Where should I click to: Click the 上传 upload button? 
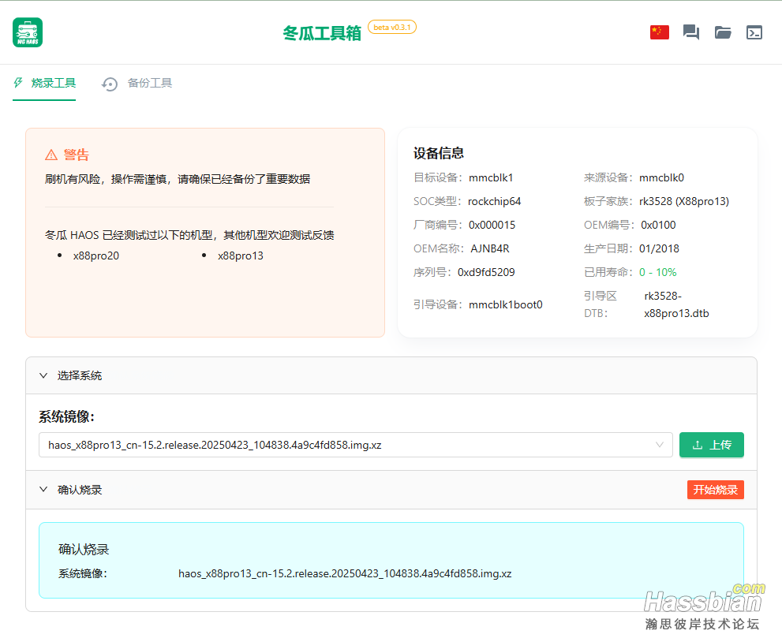pos(712,445)
